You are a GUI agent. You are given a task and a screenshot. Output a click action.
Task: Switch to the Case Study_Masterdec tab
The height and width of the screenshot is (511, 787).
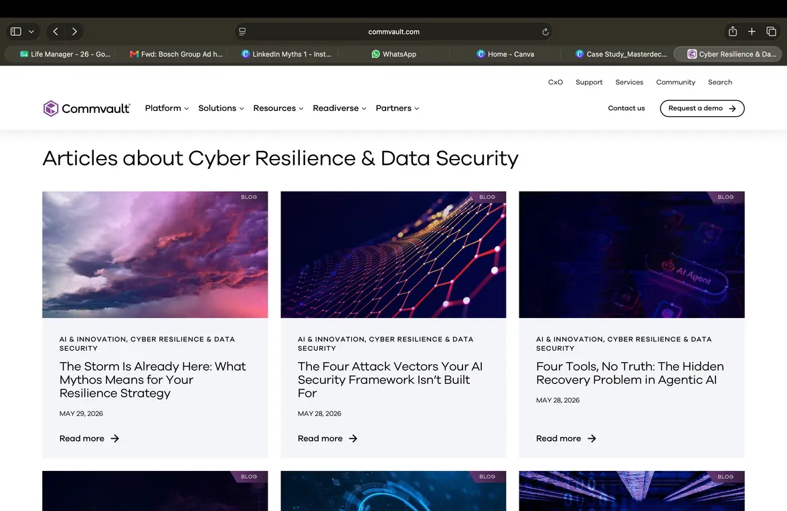pyautogui.click(x=621, y=54)
